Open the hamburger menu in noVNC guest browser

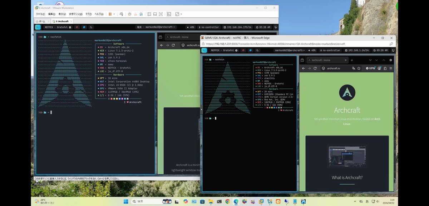(391, 68)
